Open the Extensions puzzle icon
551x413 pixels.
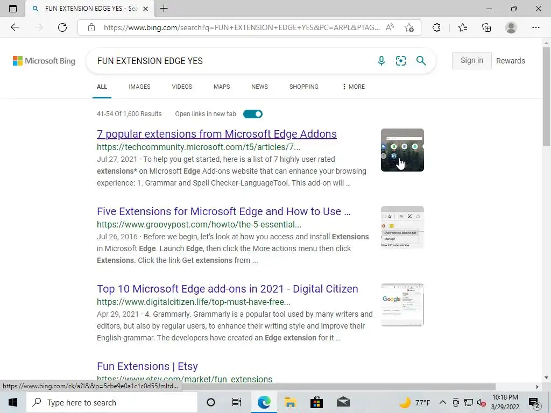[436, 27]
